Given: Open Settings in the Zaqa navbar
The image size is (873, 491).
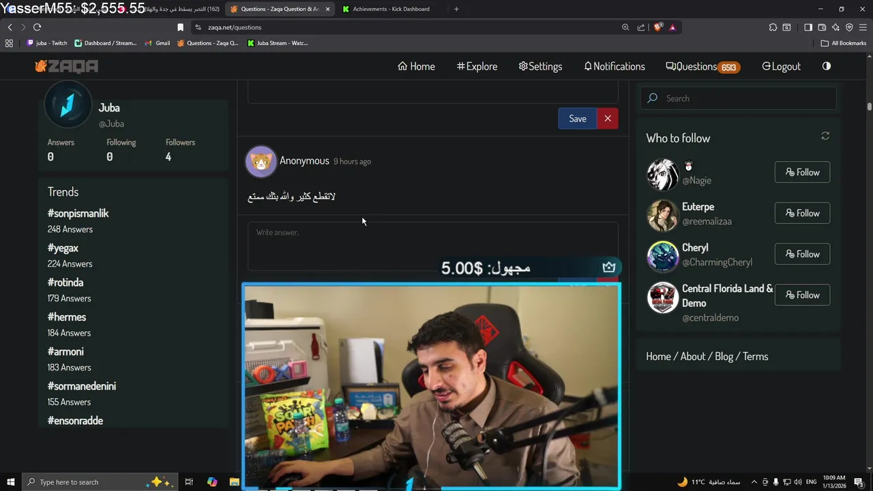Looking at the screenshot, I should click(540, 66).
